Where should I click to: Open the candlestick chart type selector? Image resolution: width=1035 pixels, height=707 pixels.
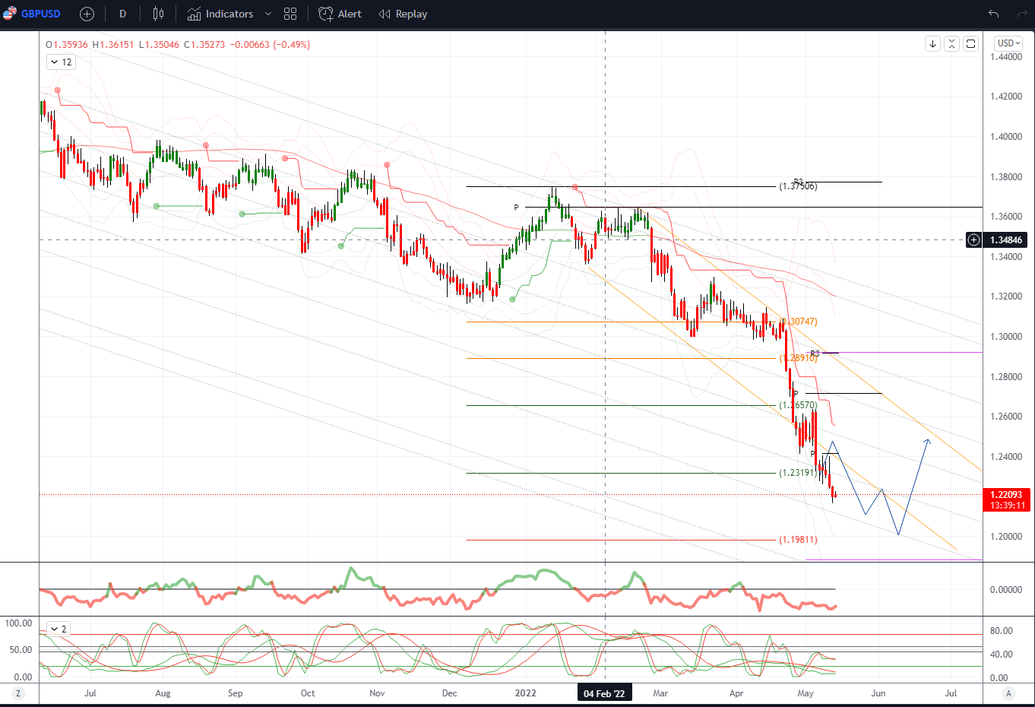(x=158, y=14)
